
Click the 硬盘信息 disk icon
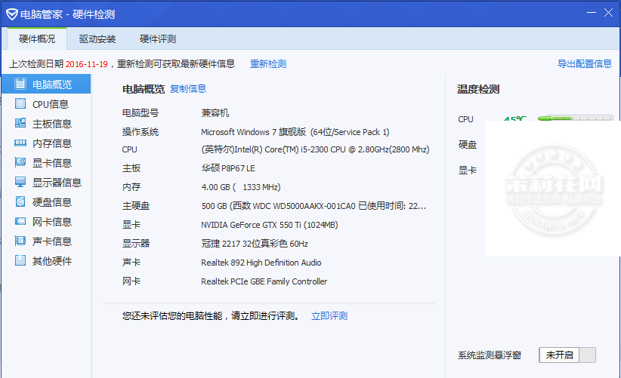point(20,201)
